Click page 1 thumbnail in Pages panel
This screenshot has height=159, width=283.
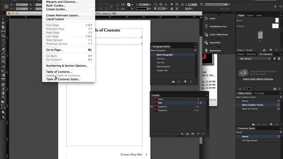pos(260,35)
